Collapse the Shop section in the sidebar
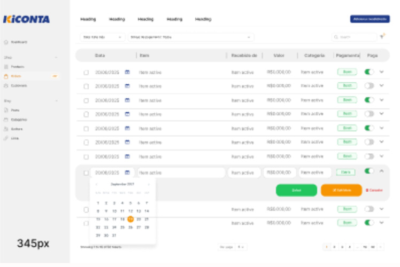 tap(56, 57)
